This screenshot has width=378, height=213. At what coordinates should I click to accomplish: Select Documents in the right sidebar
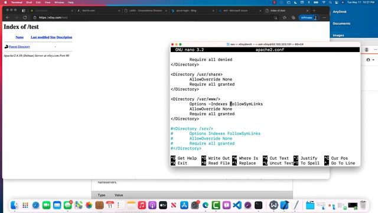coord(341,24)
